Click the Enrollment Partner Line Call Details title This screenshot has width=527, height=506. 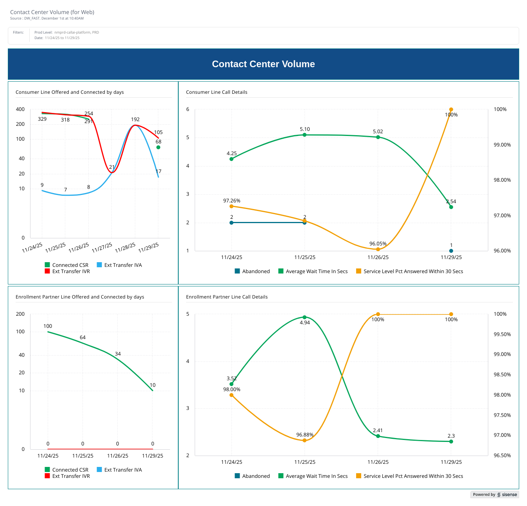(x=227, y=297)
